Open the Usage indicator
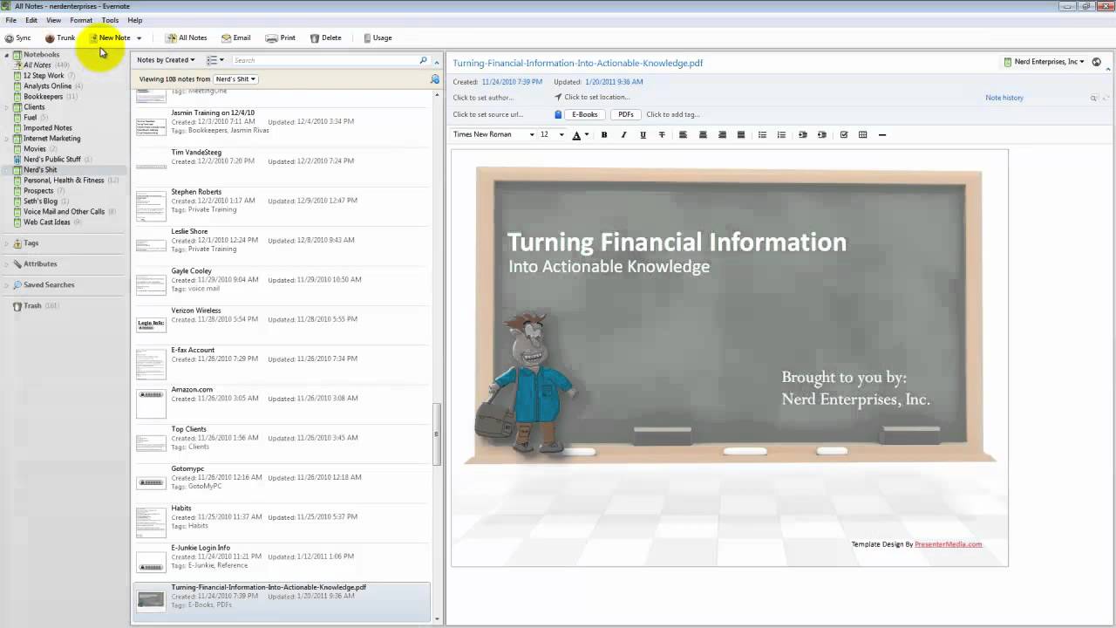The height and width of the screenshot is (628, 1116). click(x=378, y=38)
